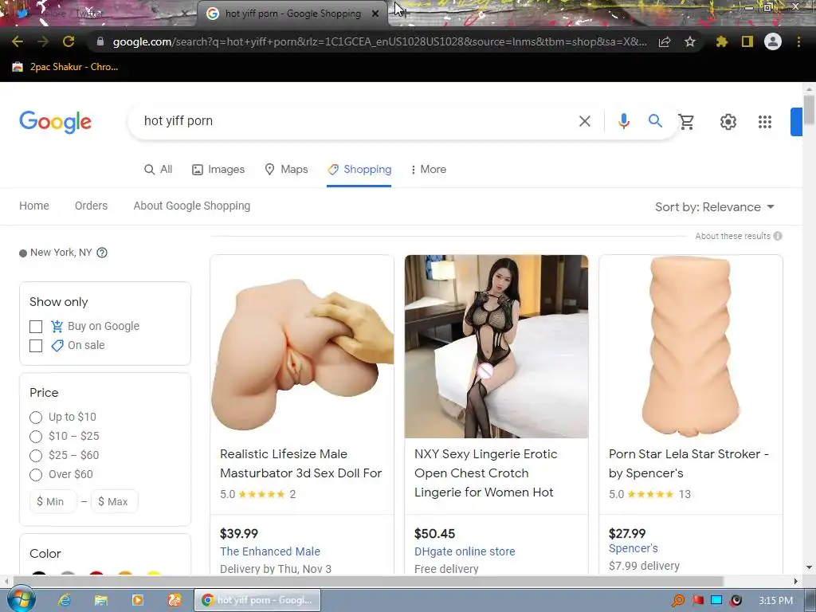Go back using the browser back arrow
This screenshot has width=816, height=612.
(x=18, y=41)
